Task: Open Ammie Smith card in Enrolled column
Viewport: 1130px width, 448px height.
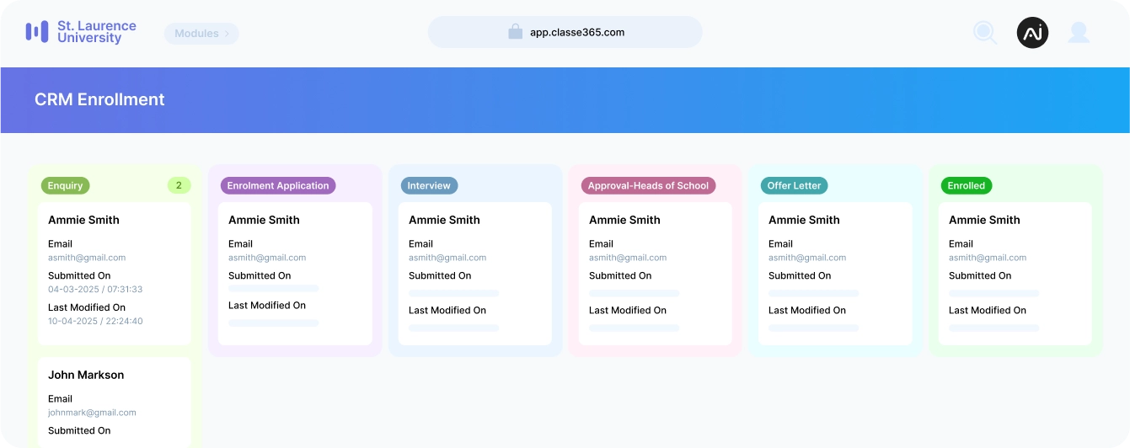Action: pos(1015,271)
